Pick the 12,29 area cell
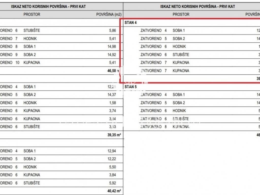 (x=111, y=87)
